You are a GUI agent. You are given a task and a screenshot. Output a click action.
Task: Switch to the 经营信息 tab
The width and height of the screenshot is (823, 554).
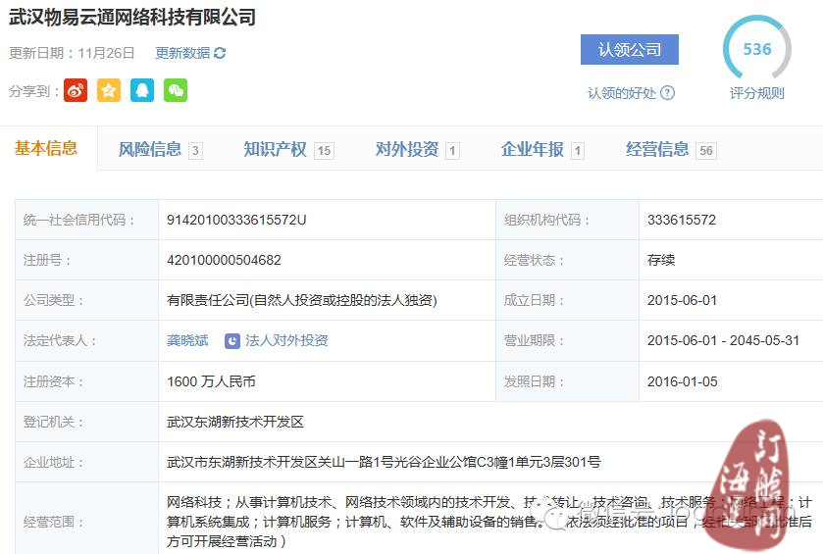pos(671,150)
